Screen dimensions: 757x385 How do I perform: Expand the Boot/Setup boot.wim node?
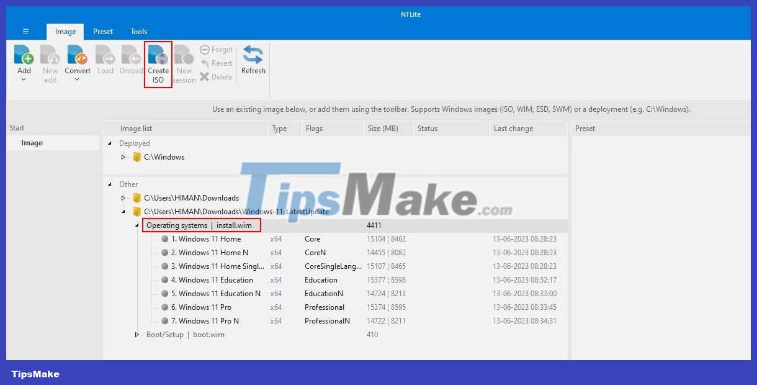click(x=136, y=334)
